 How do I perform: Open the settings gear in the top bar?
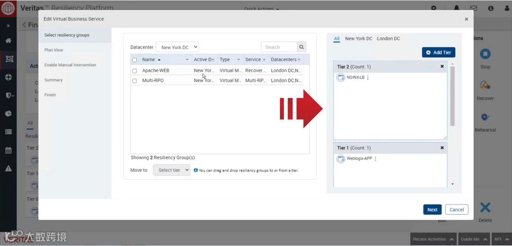click(433, 8)
